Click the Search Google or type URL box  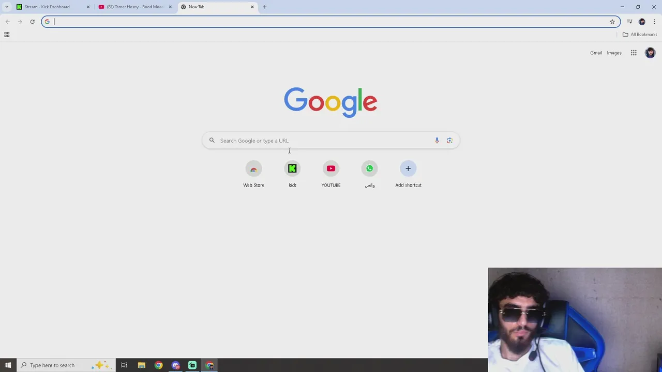(x=331, y=141)
